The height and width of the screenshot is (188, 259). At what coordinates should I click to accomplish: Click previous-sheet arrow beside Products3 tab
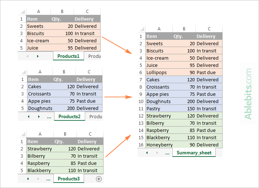coord(28,179)
